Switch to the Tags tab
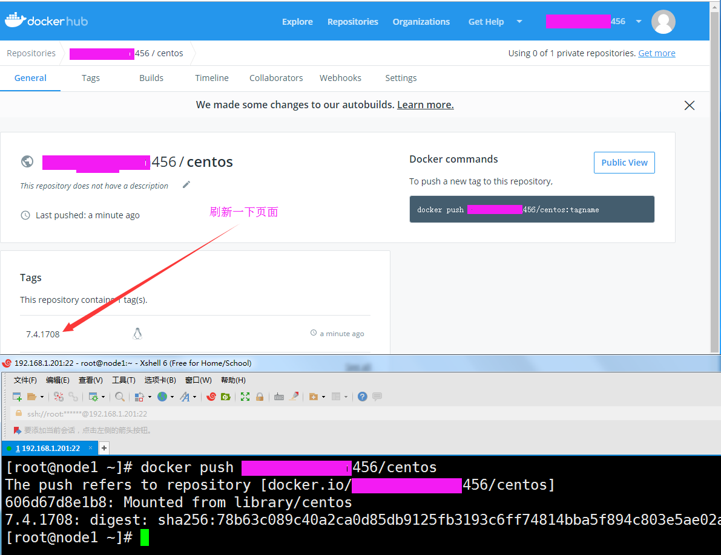This screenshot has width=721, height=555. (91, 78)
